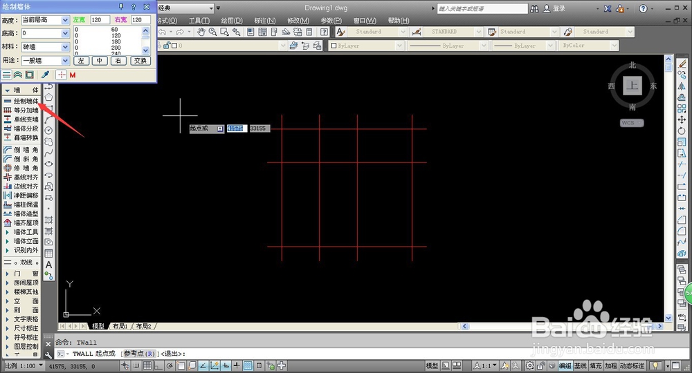This screenshot has height=373, width=692.
Task: Click the text A tool in draw toolbar
Action: coord(48,265)
